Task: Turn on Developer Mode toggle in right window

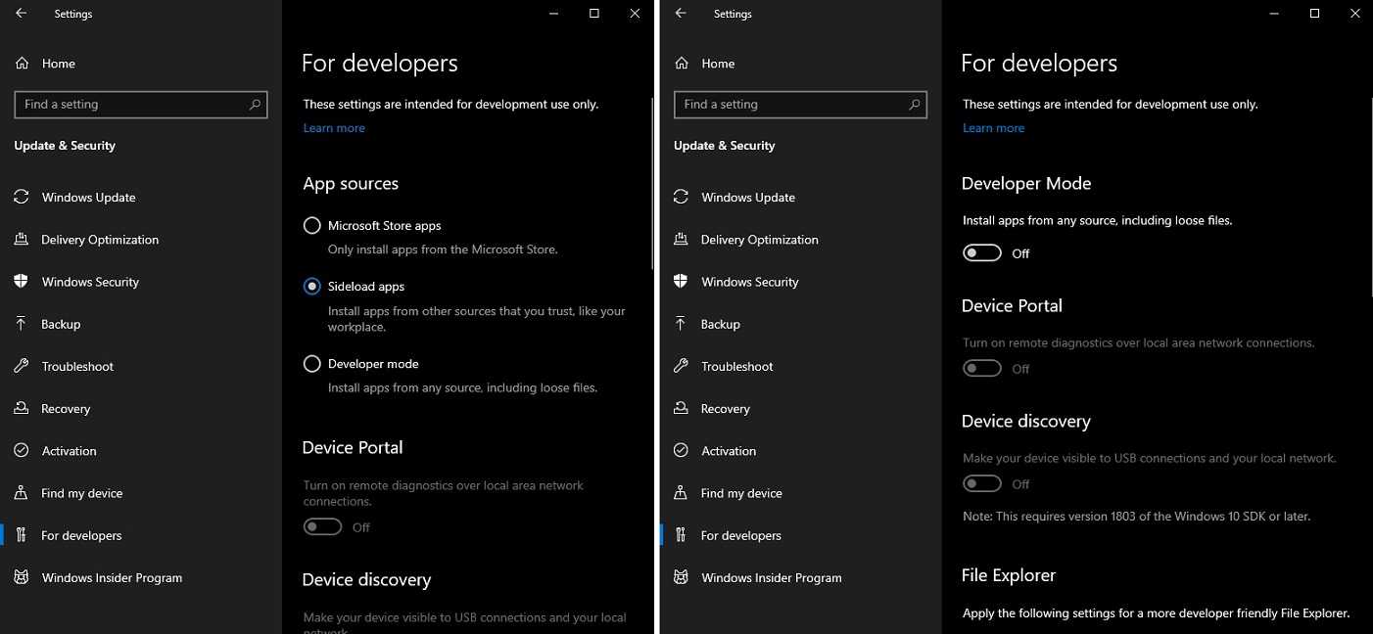Action: [x=982, y=253]
